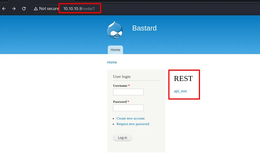The height and width of the screenshot is (155, 260).
Task: Go back with the browser back arrow
Action: (4, 9)
